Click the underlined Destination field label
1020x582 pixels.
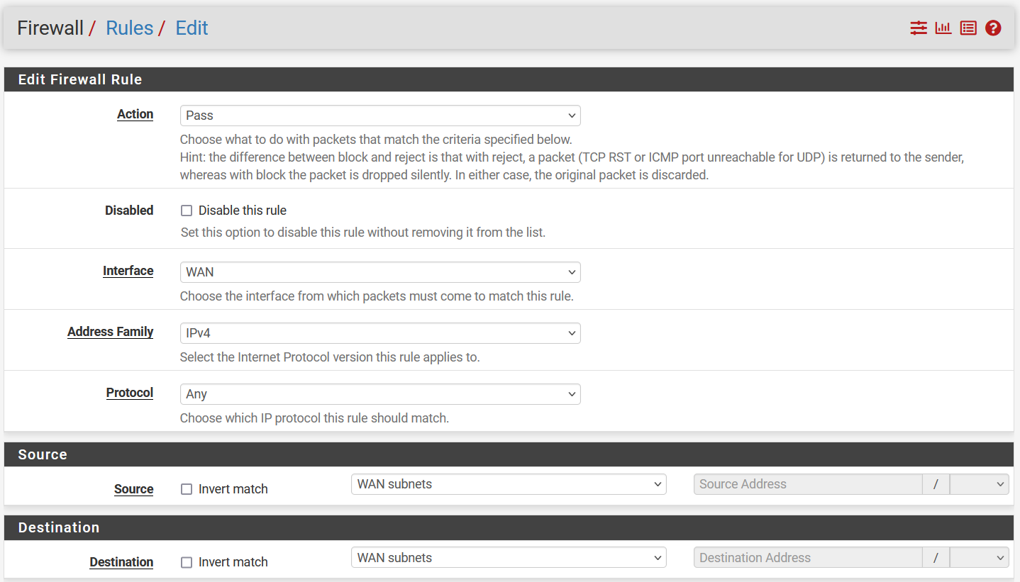(x=121, y=562)
